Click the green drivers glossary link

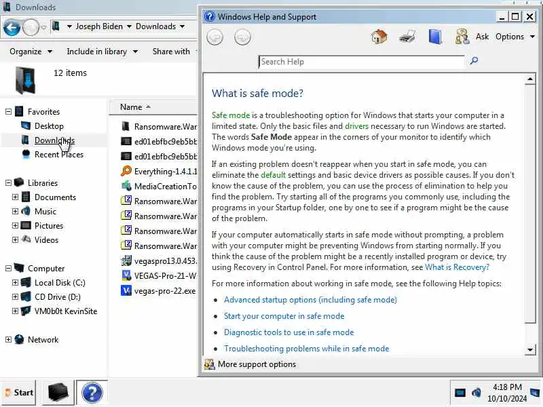(x=357, y=126)
